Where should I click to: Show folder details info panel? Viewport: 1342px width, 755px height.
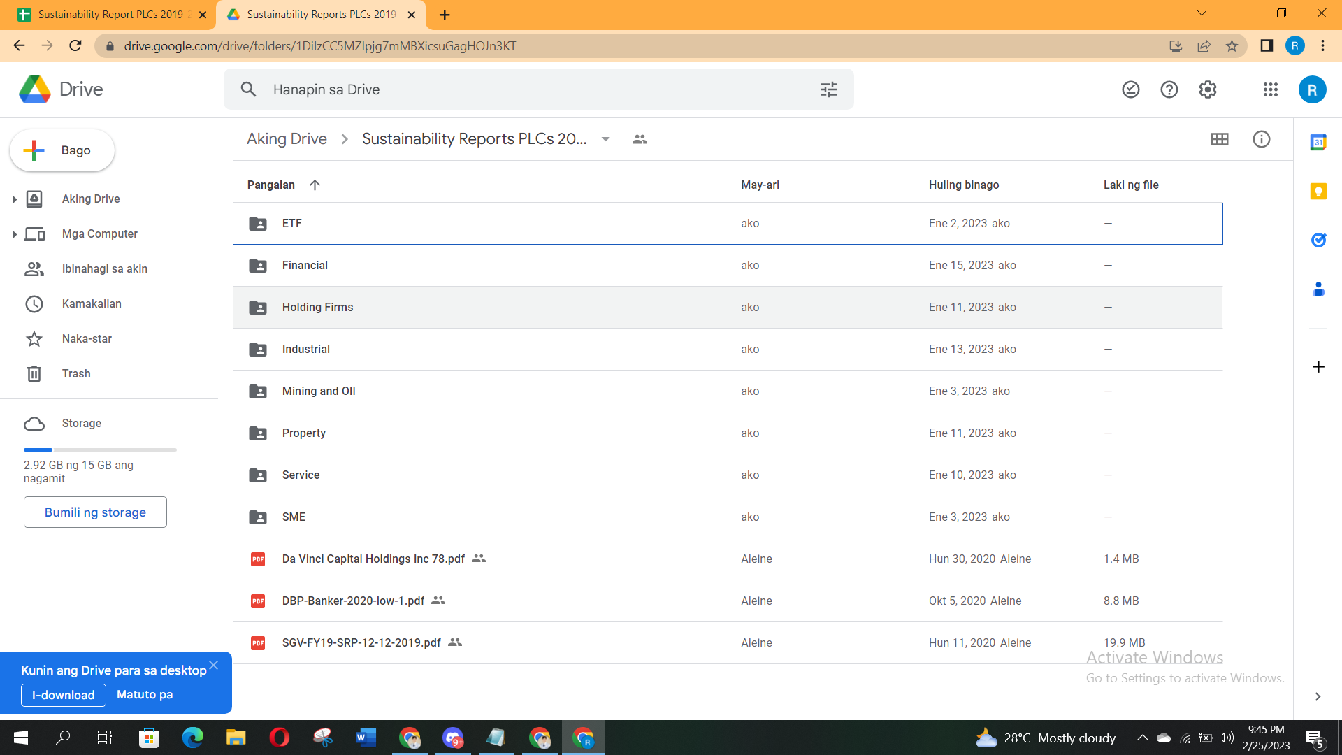click(1261, 139)
